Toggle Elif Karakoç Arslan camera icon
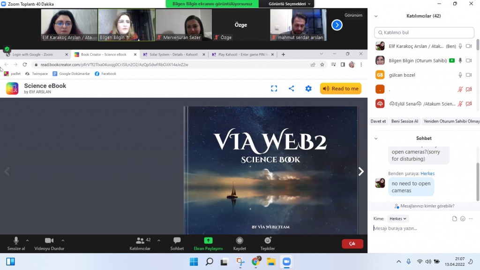The height and width of the screenshot is (270, 480). (x=469, y=46)
